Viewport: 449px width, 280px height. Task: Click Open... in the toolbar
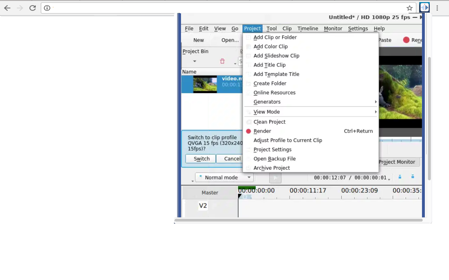point(230,40)
